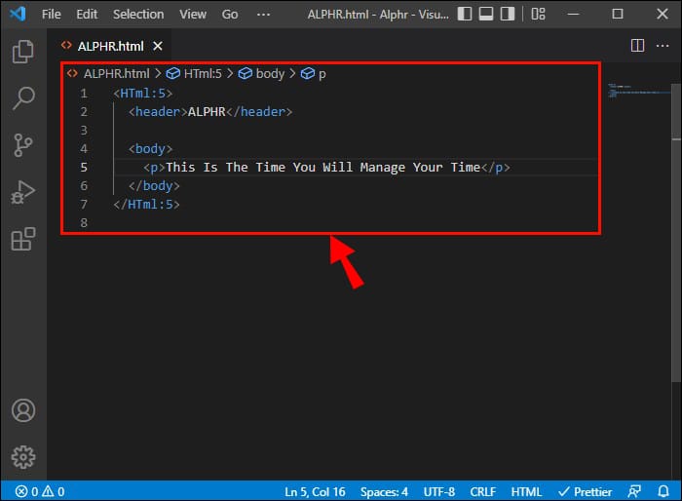The width and height of the screenshot is (682, 501).
Task: Open the Selection menu
Action: click(x=138, y=15)
